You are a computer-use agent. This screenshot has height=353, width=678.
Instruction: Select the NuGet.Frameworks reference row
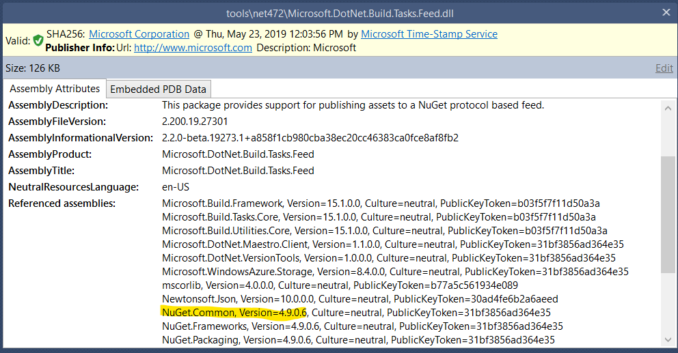coord(362,326)
